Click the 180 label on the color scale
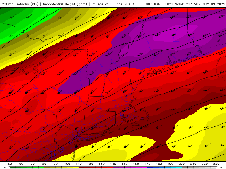 [159, 164]
